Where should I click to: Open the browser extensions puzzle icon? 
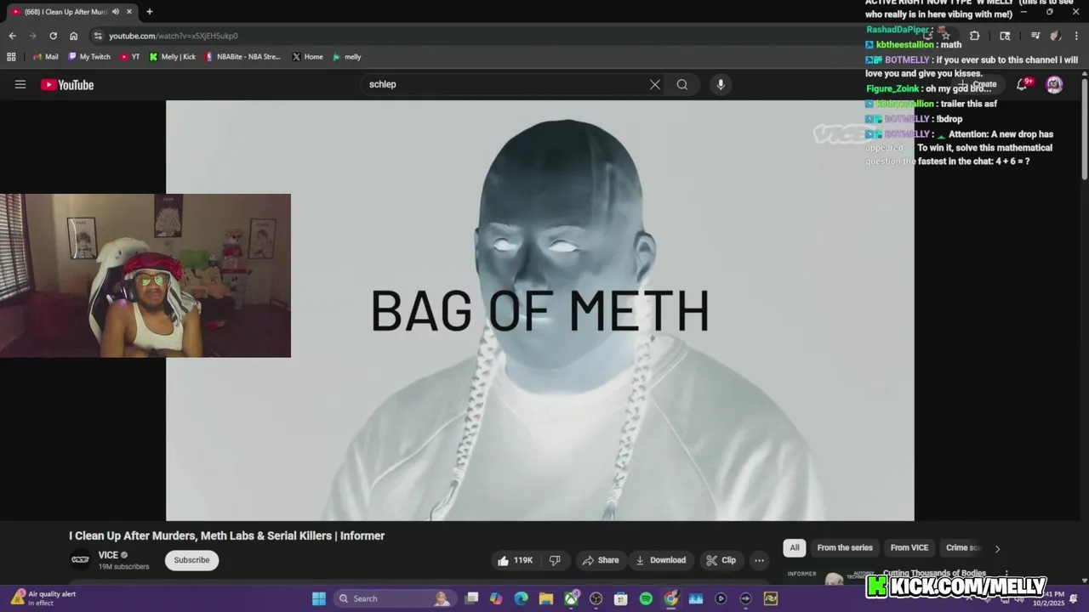point(975,36)
